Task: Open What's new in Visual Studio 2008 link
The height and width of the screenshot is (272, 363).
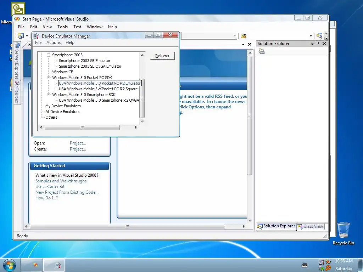Action: click(x=67, y=175)
